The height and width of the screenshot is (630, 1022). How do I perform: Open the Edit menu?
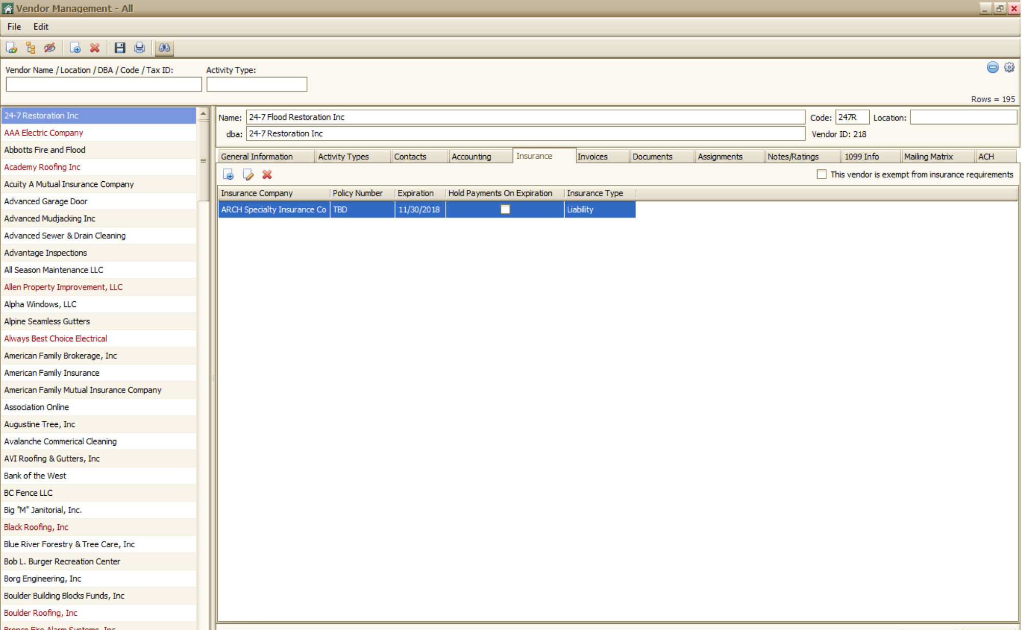[x=41, y=27]
